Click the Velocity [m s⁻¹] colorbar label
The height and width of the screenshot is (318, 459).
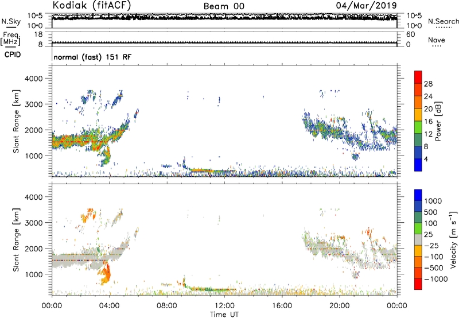click(453, 239)
